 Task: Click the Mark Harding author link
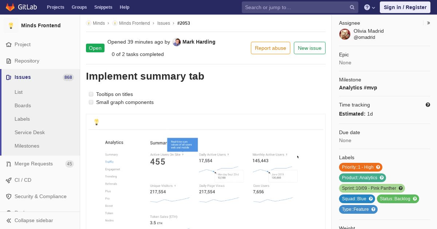[199, 42]
